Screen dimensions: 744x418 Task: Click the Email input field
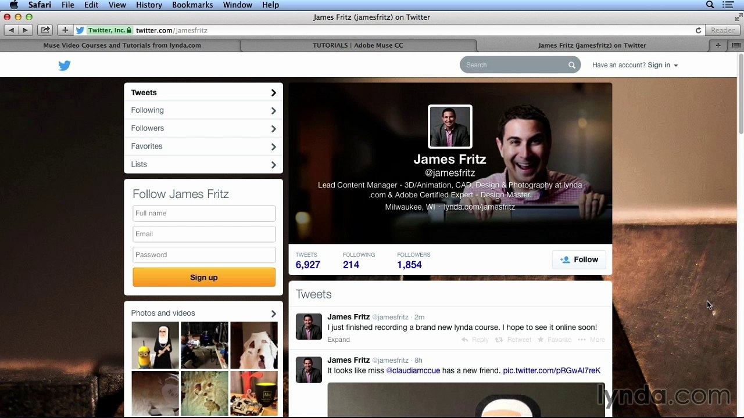coord(204,234)
